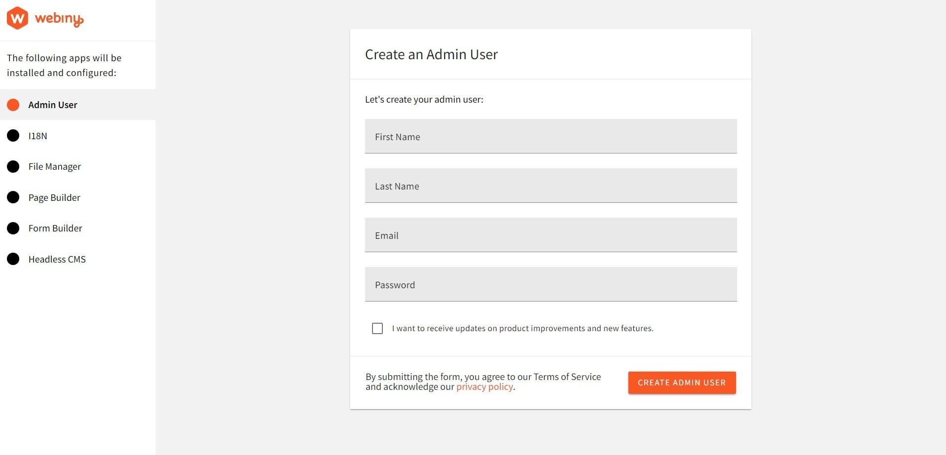Image resolution: width=946 pixels, height=455 pixels.
Task: Click the Webiny hexagon logo icon
Action: tap(17, 18)
